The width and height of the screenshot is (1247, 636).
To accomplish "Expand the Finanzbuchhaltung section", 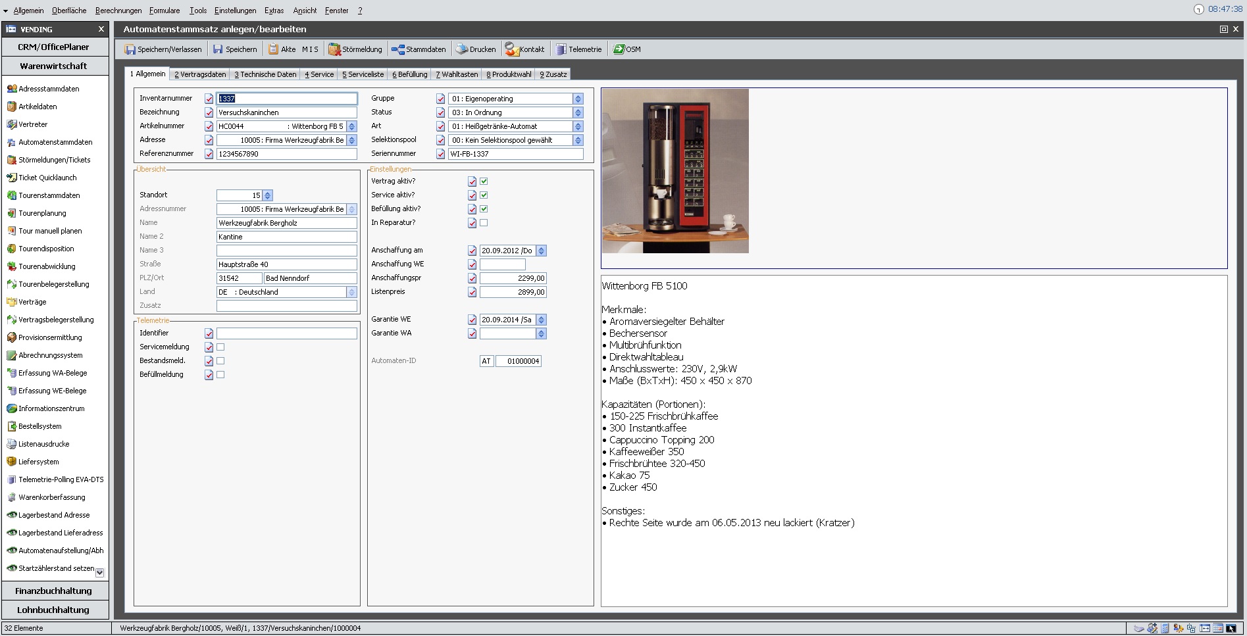I will pos(55,591).
